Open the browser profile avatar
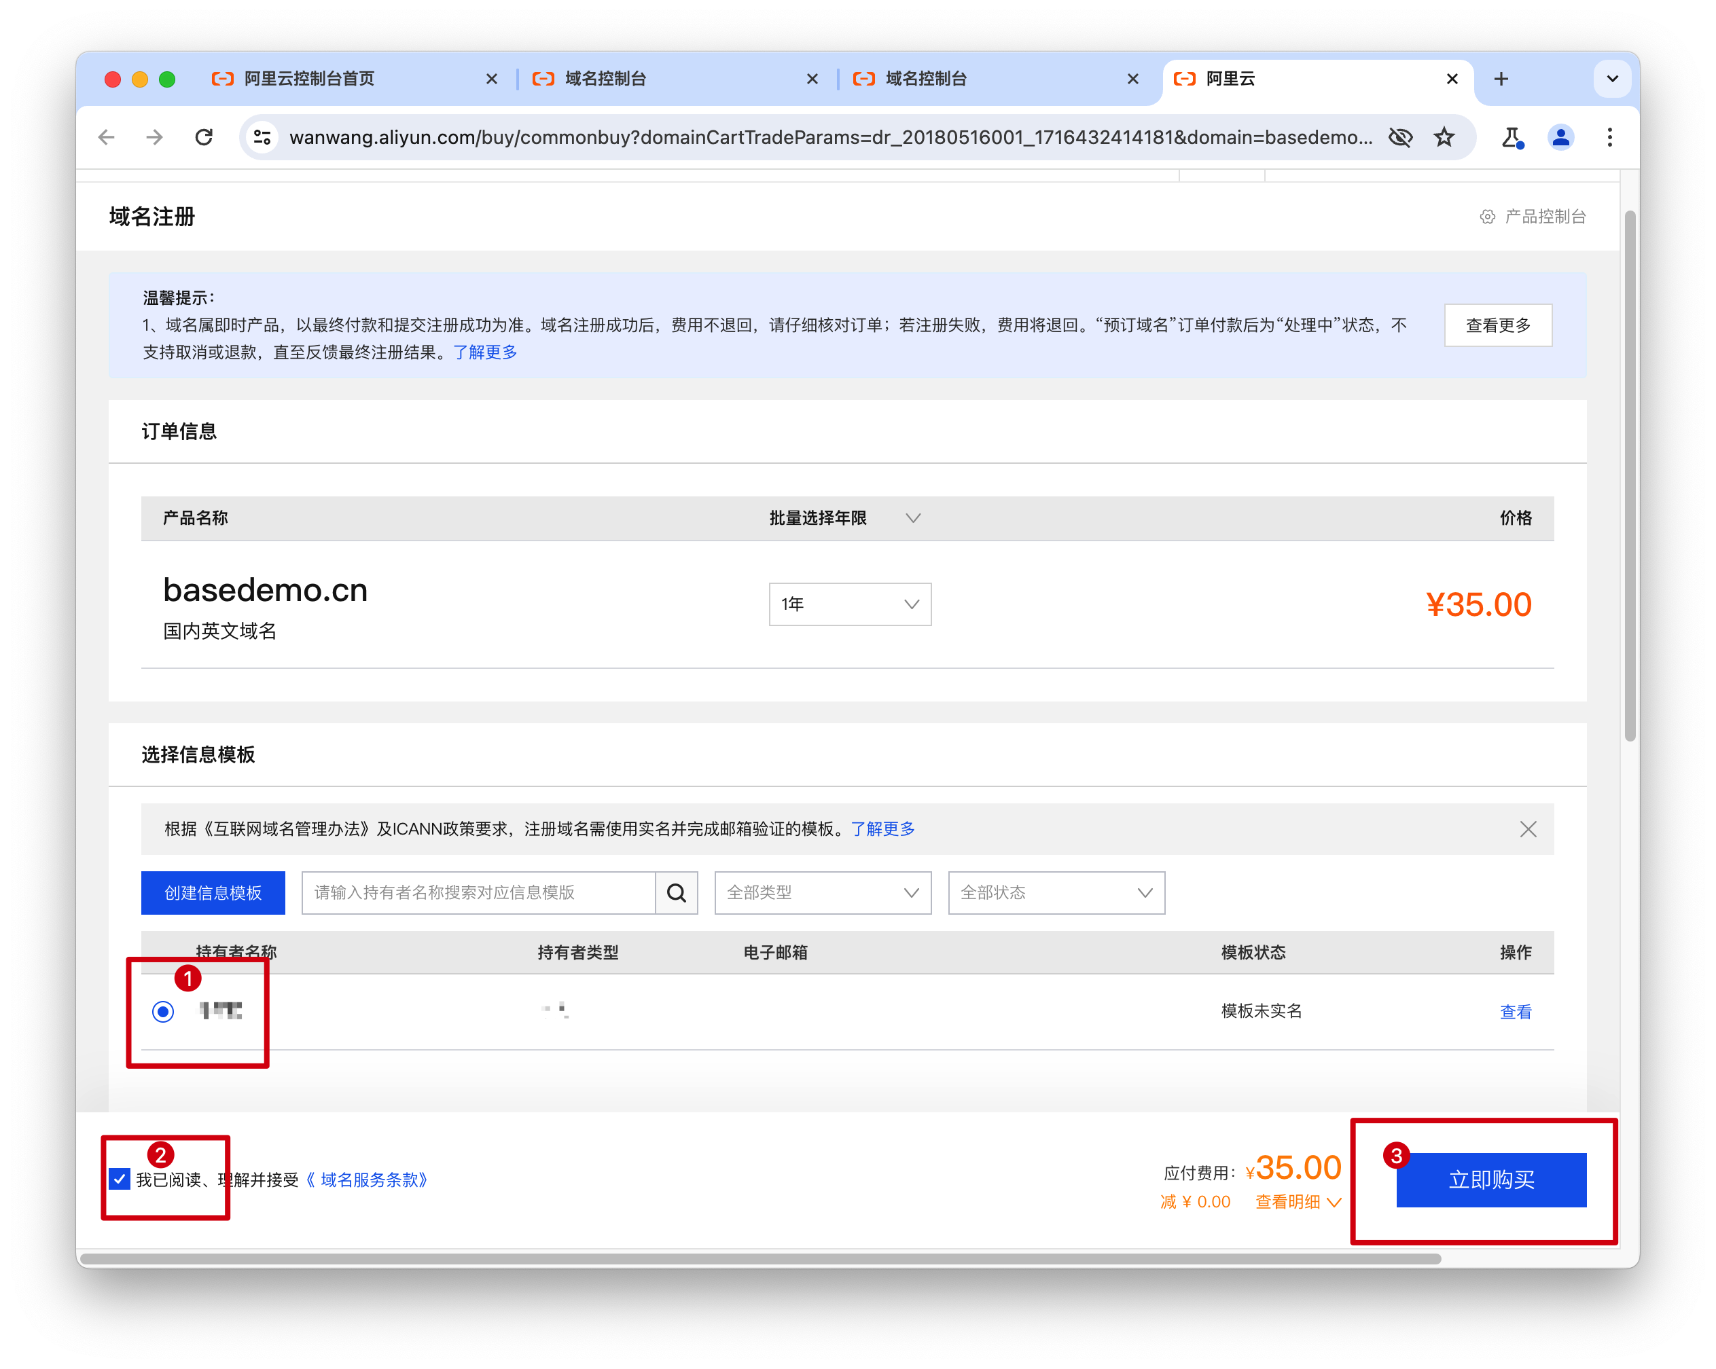 [x=1562, y=138]
